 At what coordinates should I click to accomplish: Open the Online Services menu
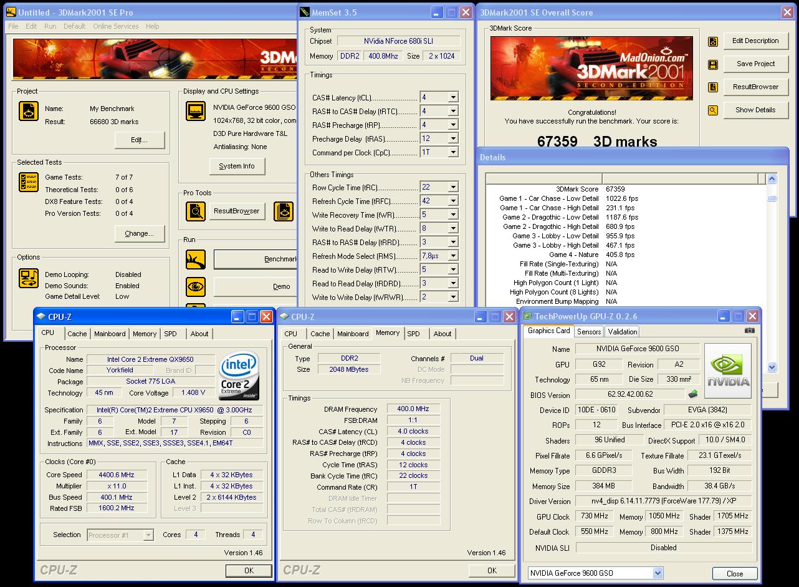tap(116, 26)
